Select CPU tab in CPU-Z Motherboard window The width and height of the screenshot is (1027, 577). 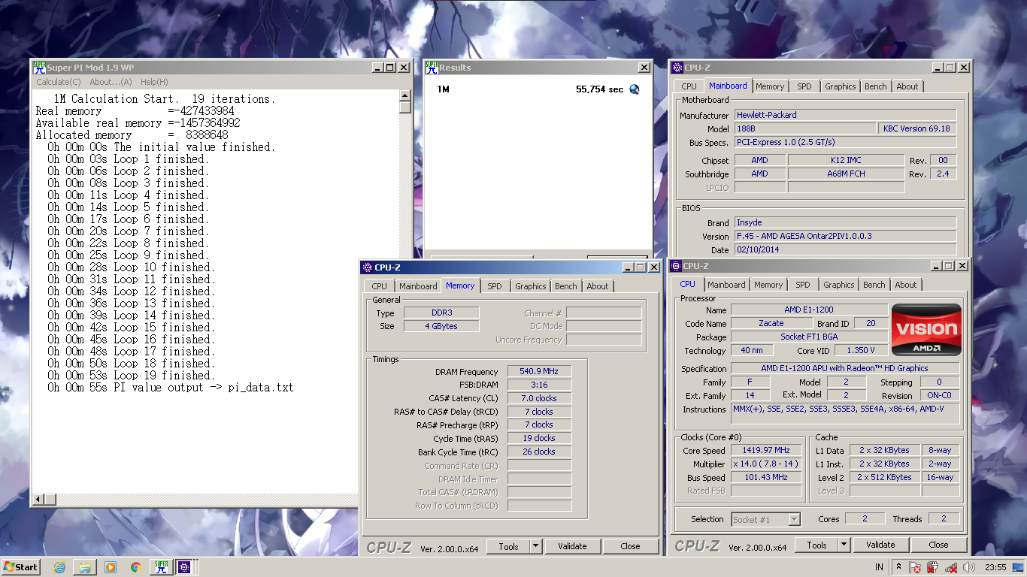click(x=689, y=86)
